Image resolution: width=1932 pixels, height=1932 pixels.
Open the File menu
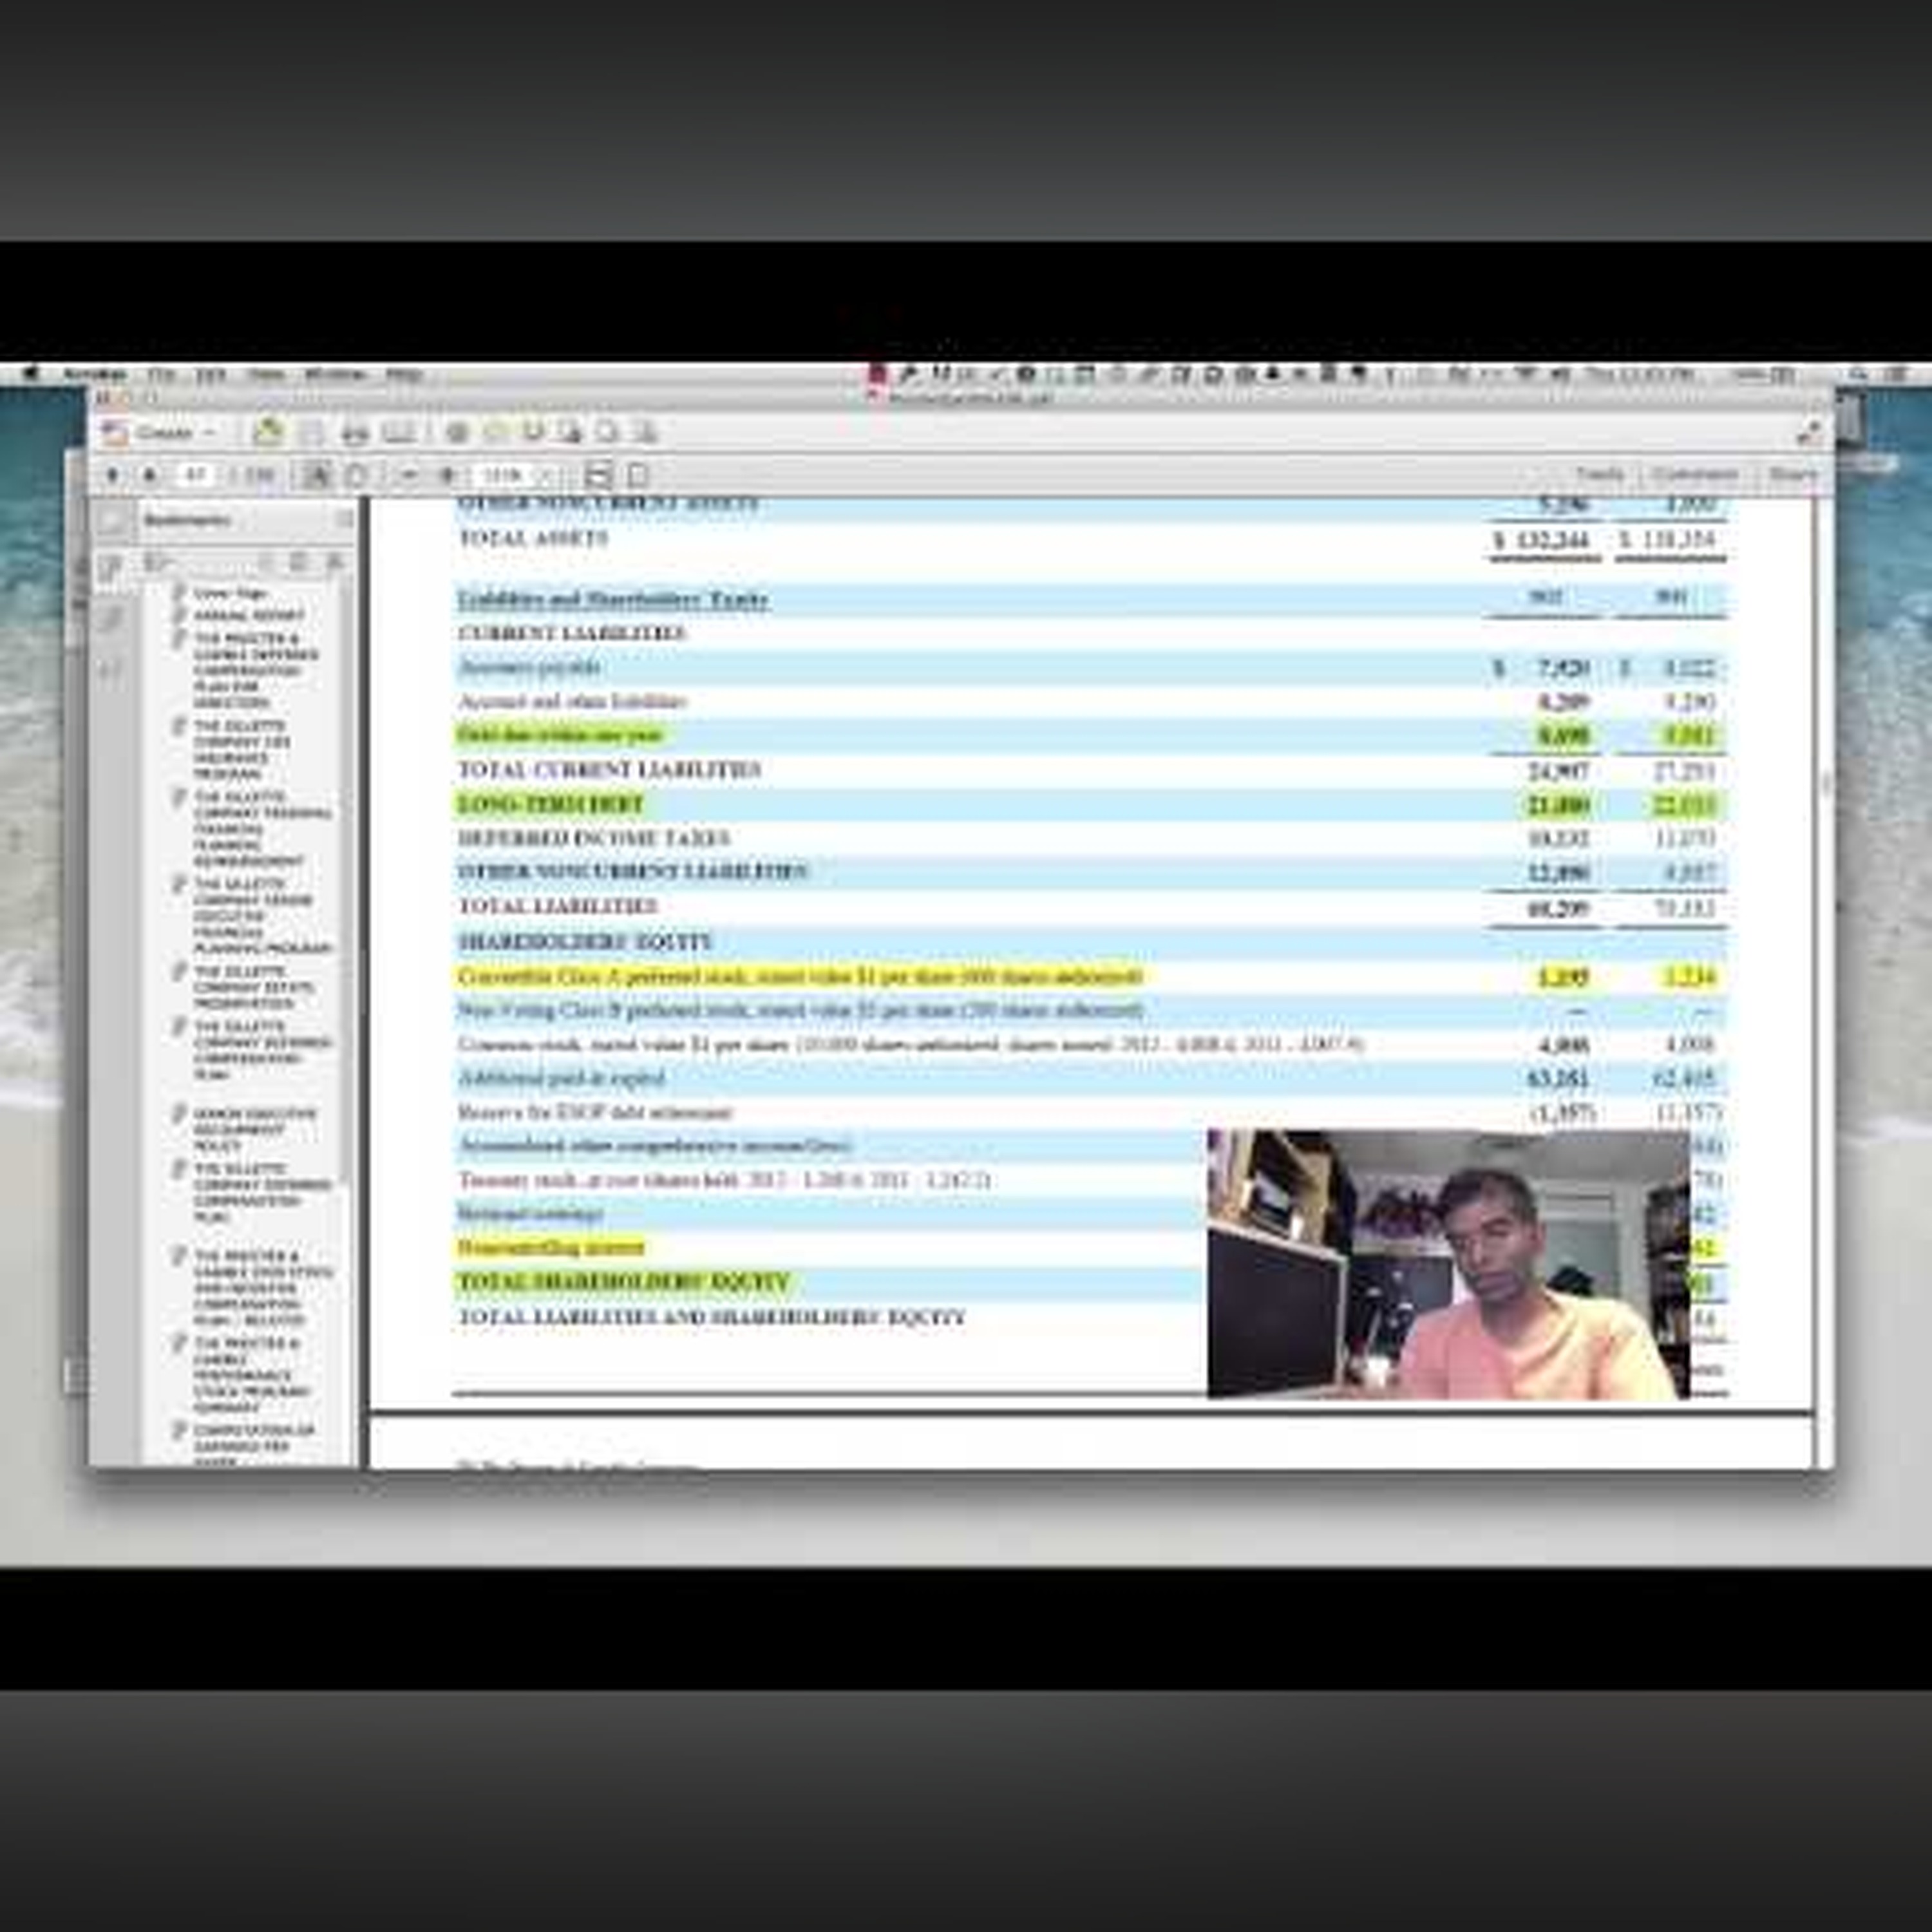click(x=160, y=375)
